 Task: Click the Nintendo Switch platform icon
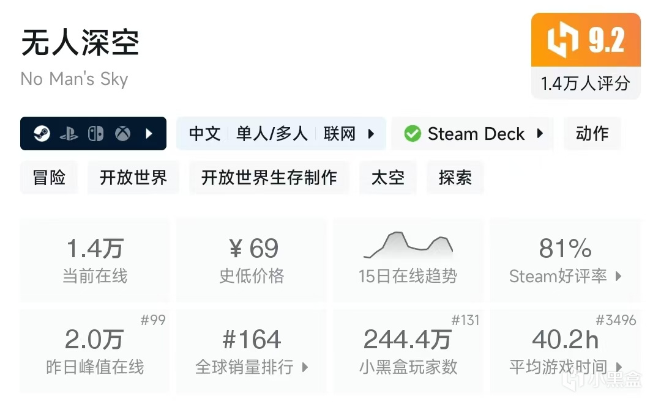(95, 134)
